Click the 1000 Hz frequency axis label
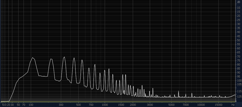This screenshot has height=107, width=242. [x=105, y=104]
